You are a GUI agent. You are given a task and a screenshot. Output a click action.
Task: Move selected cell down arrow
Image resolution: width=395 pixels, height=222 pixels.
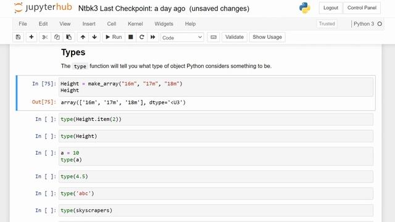coord(94,37)
